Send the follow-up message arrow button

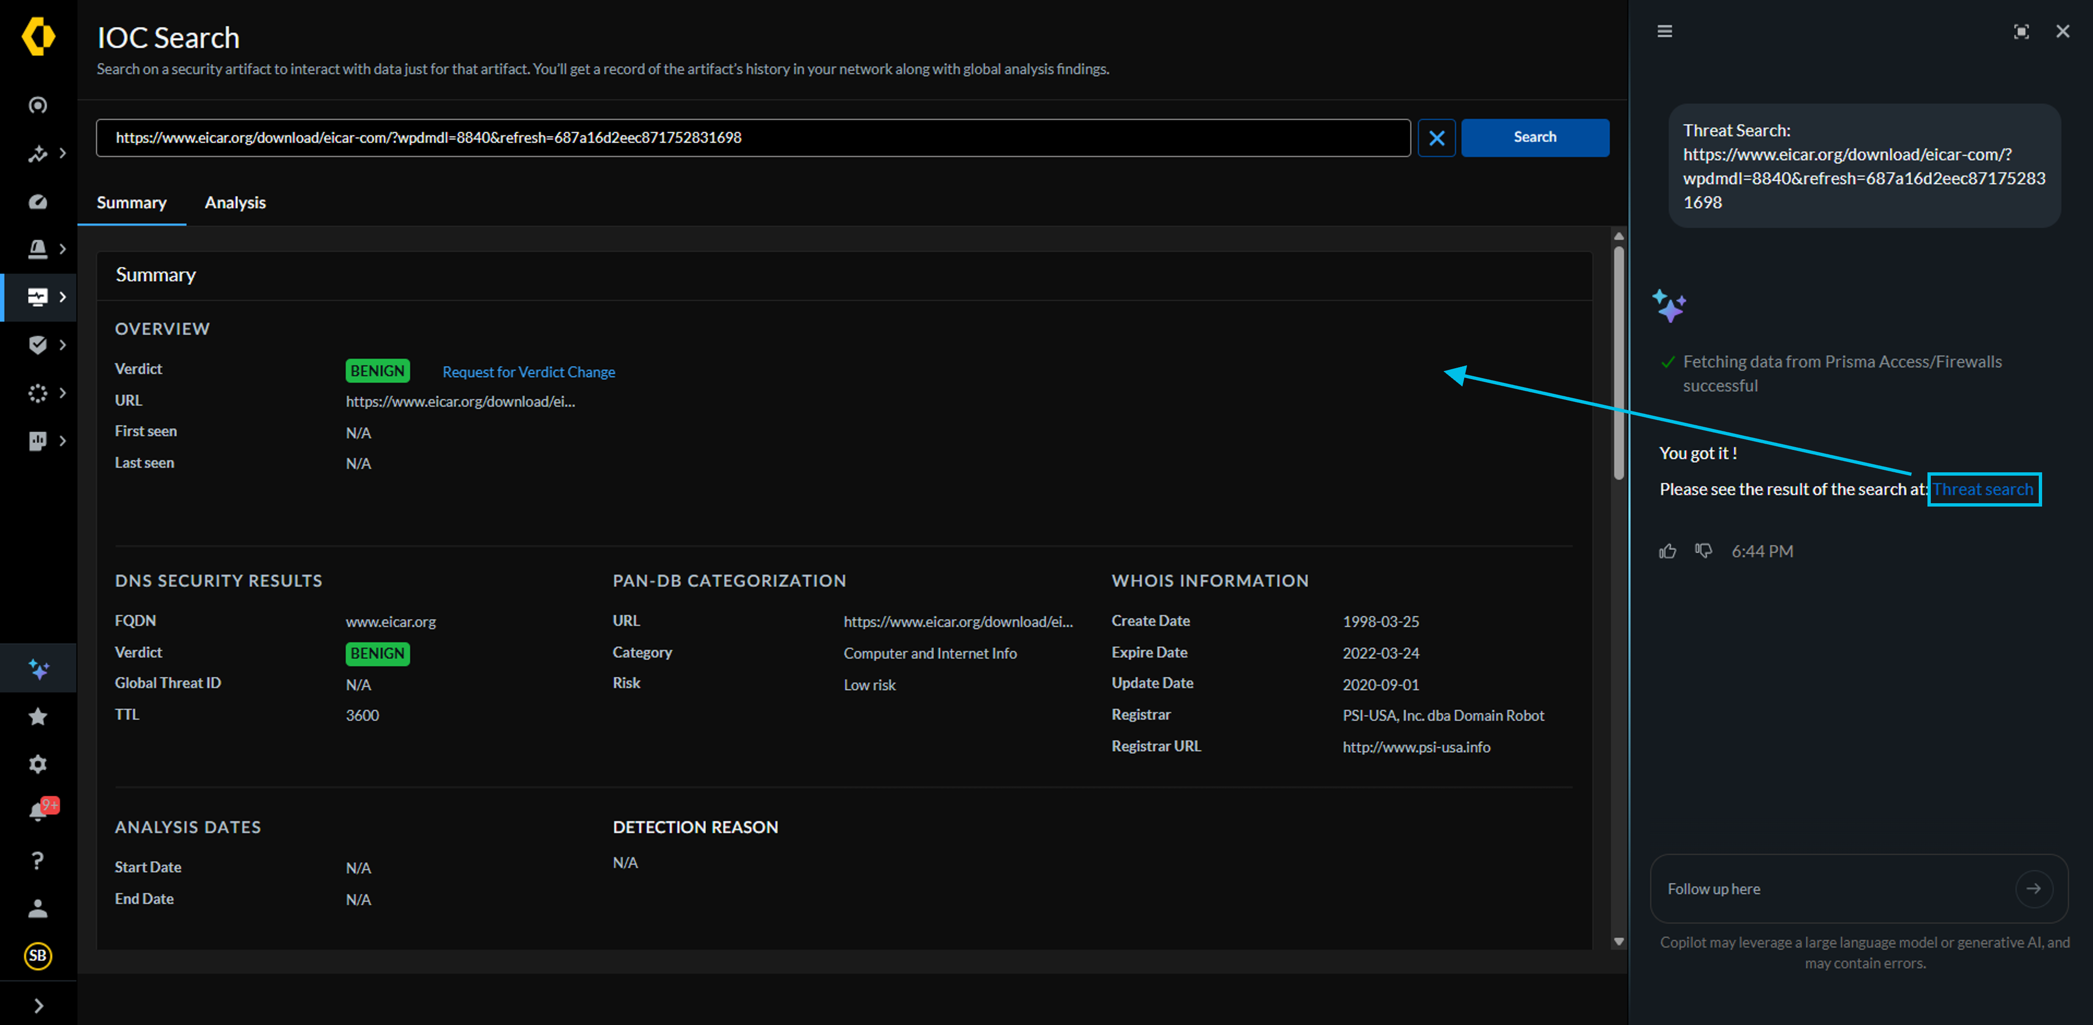pos(2034,888)
